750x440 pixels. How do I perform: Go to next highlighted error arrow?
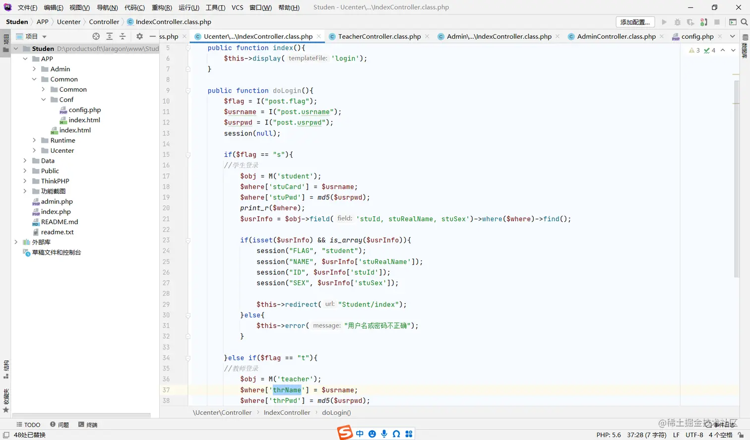(733, 50)
